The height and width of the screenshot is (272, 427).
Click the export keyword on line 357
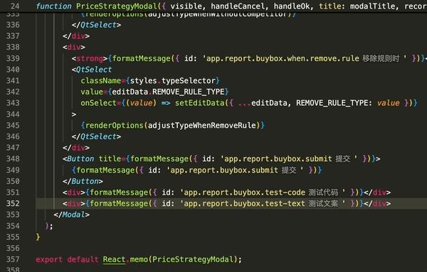click(49, 259)
